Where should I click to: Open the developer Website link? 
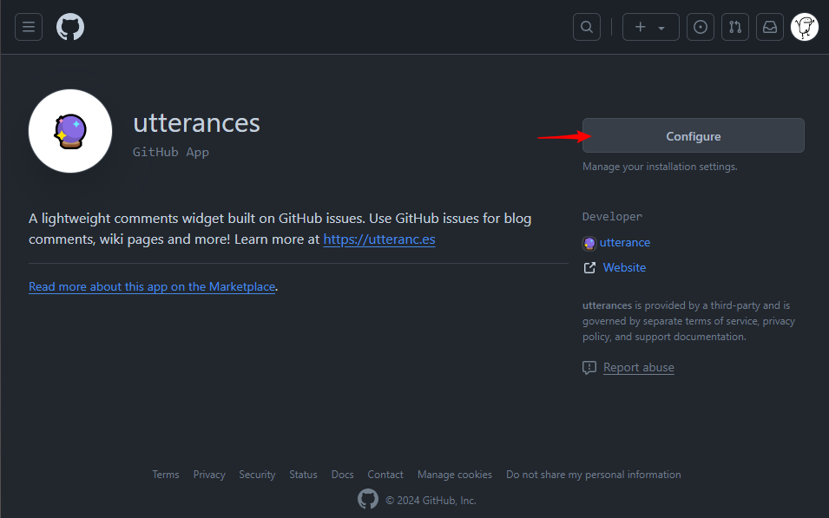(x=624, y=267)
